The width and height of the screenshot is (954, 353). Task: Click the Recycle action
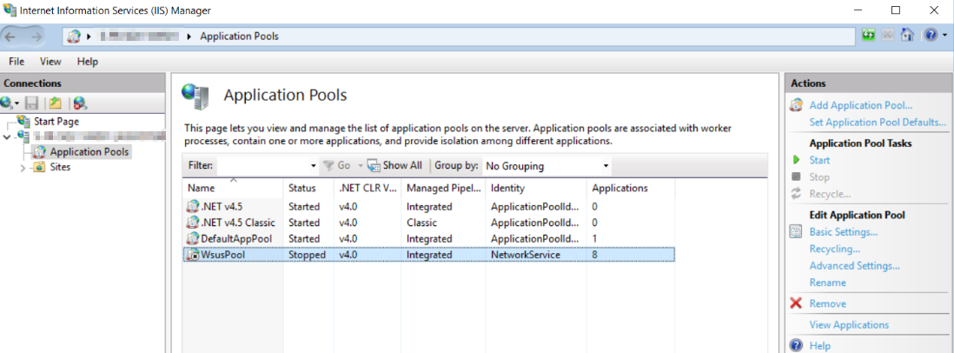(x=830, y=194)
